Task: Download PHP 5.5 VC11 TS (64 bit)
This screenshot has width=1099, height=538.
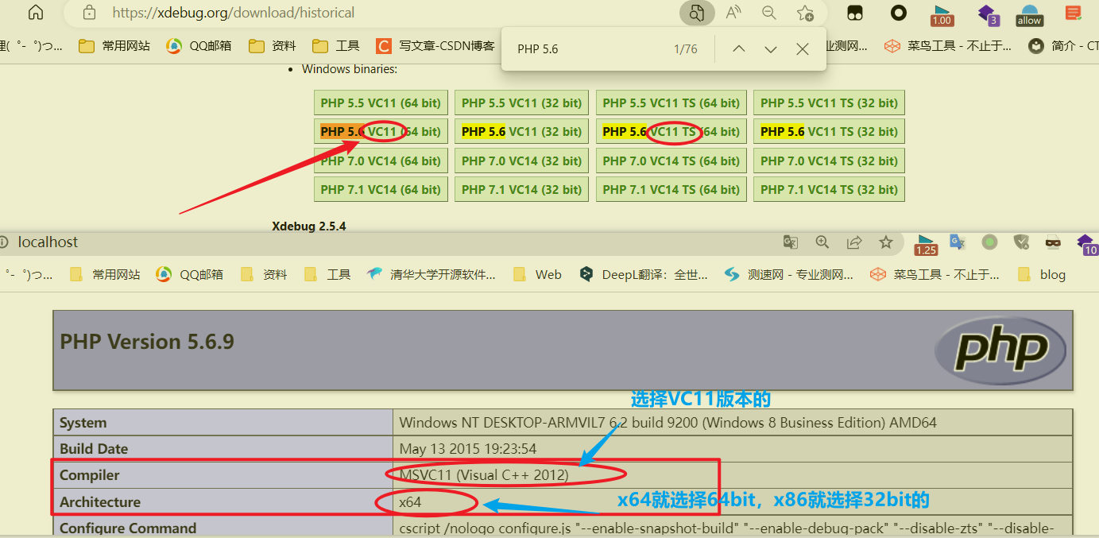Action: pyautogui.click(x=671, y=103)
